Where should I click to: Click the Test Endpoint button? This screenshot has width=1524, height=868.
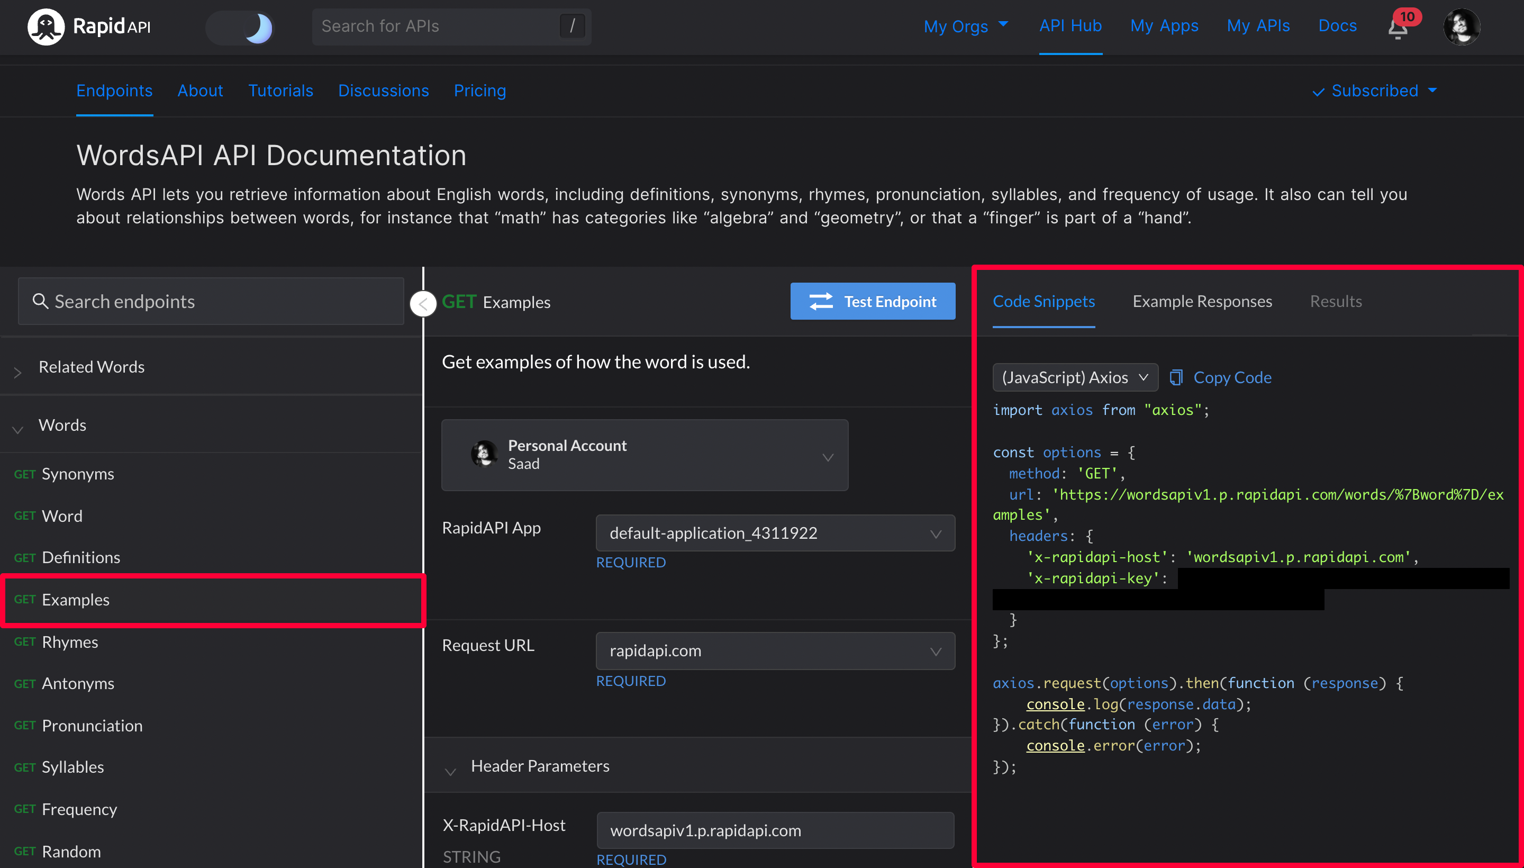click(x=873, y=302)
